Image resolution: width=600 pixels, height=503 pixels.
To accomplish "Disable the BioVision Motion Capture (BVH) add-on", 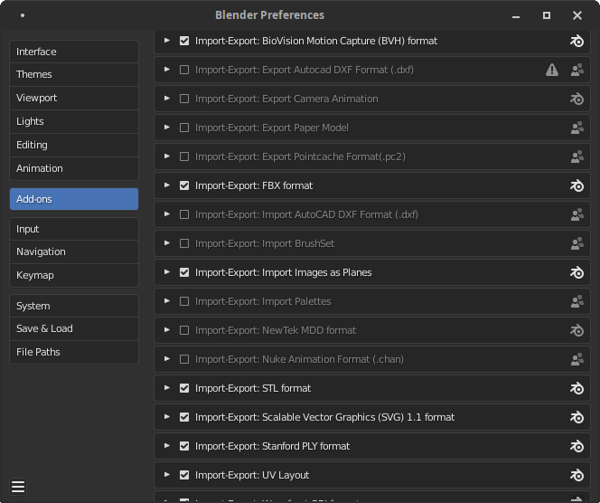I will (184, 41).
